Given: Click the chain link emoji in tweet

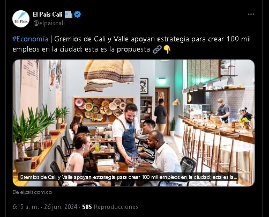Looking at the screenshot, I should 157,49.
